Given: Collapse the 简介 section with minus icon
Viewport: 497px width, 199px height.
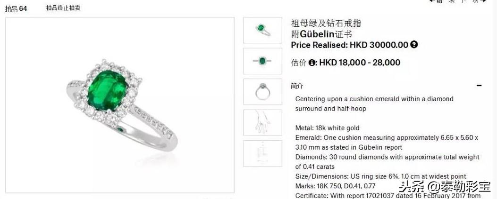Looking at the screenshot, I should [x=479, y=86].
